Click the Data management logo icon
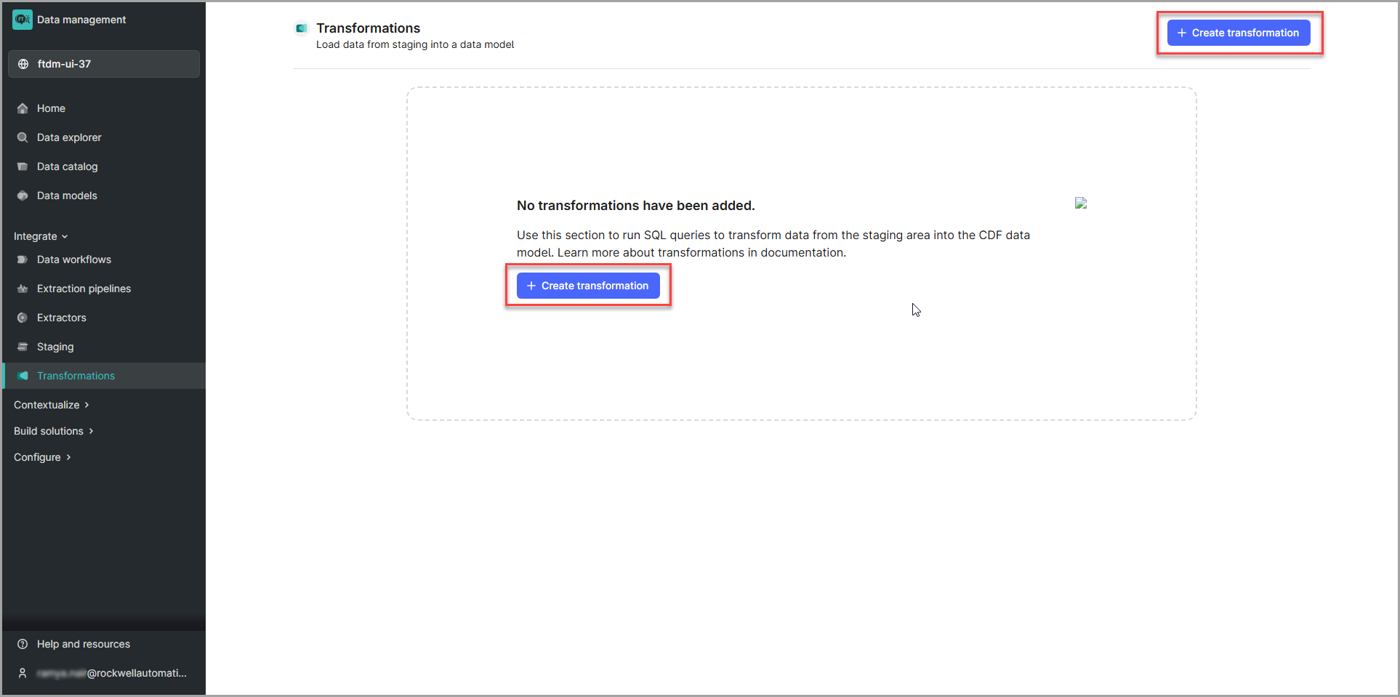The width and height of the screenshot is (1400, 697). pos(23,20)
